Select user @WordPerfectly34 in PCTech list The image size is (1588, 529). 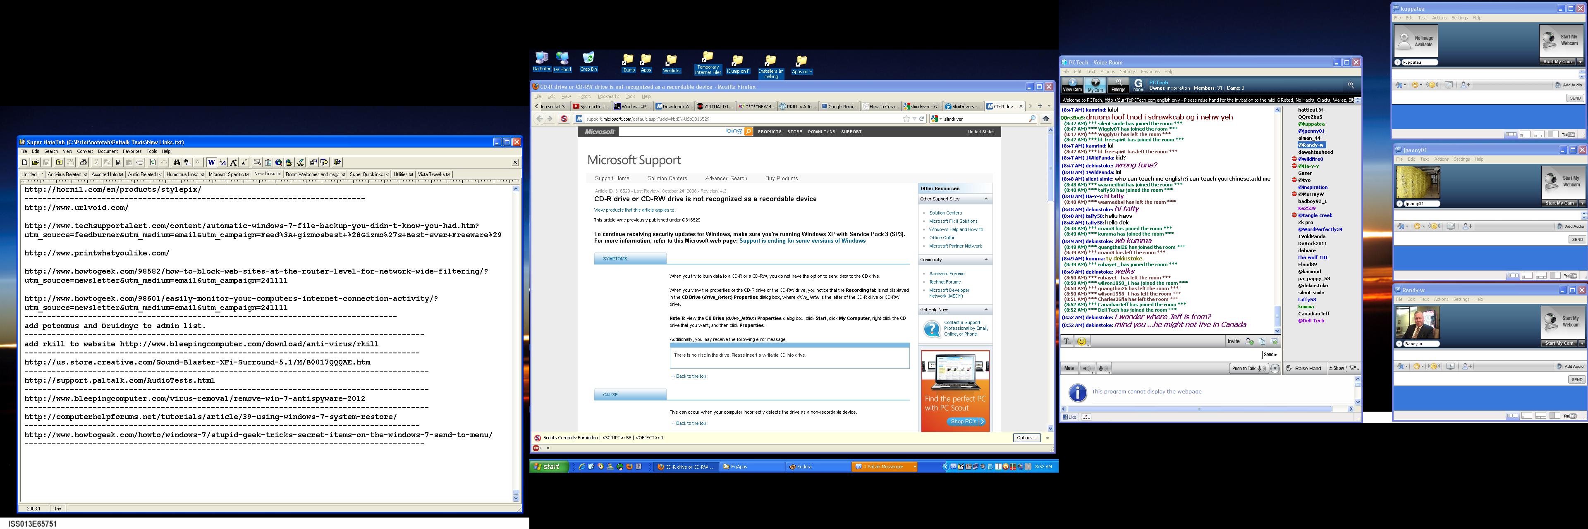click(x=1320, y=229)
